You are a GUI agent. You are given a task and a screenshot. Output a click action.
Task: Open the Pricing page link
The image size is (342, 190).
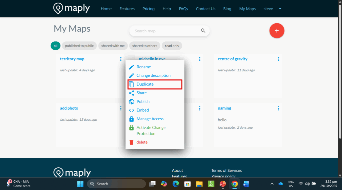point(148,9)
